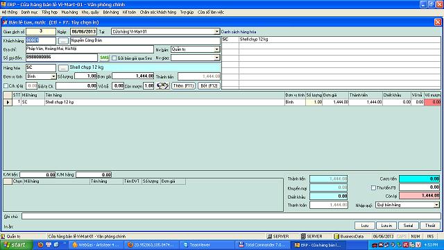Expand the Nhập quỹ dropdown

click(436, 205)
